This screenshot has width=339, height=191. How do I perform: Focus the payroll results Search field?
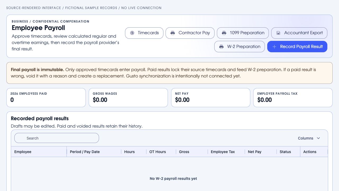point(57,138)
